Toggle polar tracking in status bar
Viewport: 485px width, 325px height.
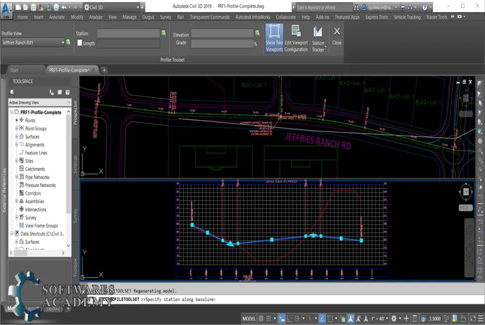click(x=297, y=319)
